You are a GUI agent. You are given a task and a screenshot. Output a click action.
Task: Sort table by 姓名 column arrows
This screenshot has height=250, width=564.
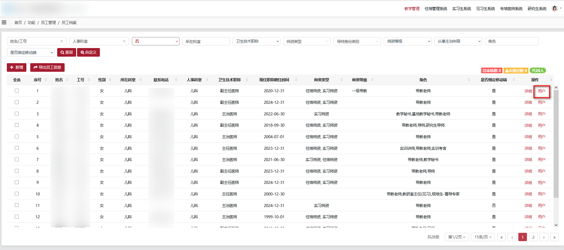[x=67, y=80]
